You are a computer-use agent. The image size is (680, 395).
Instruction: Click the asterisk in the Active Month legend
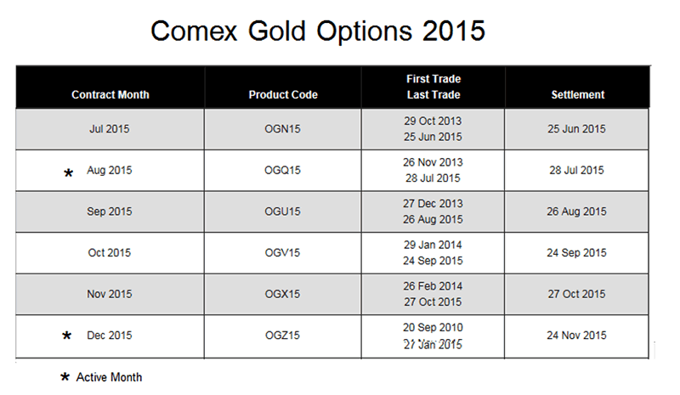65,377
